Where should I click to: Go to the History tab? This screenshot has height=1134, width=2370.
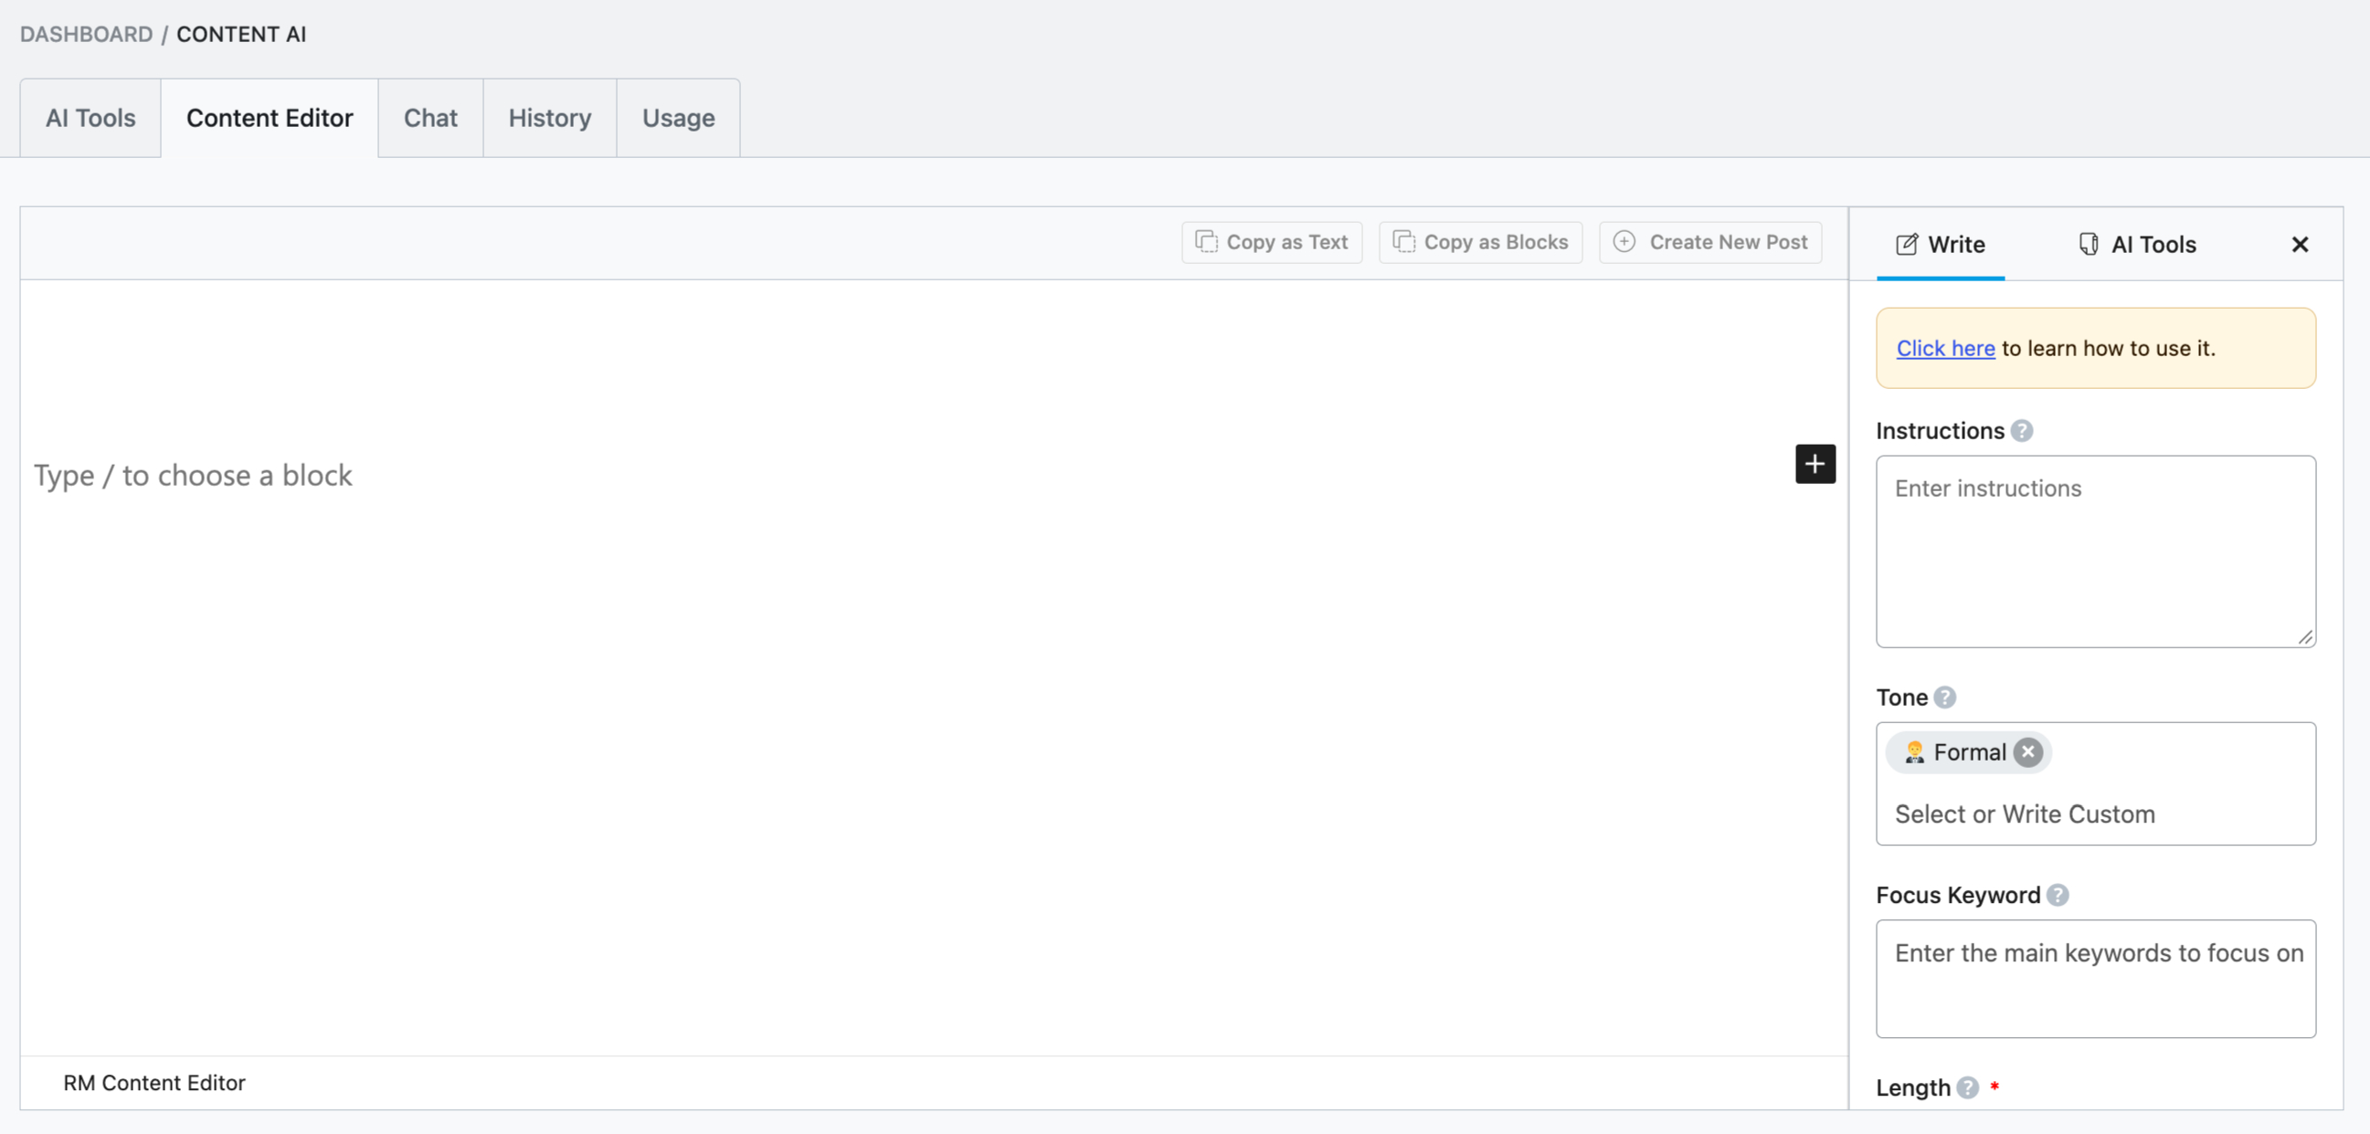click(x=549, y=118)
